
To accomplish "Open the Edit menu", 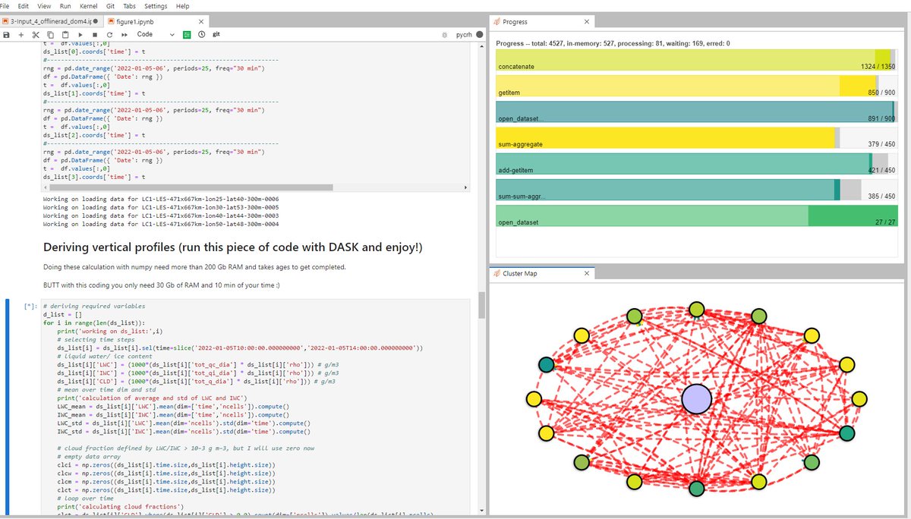I will point(24,6).
